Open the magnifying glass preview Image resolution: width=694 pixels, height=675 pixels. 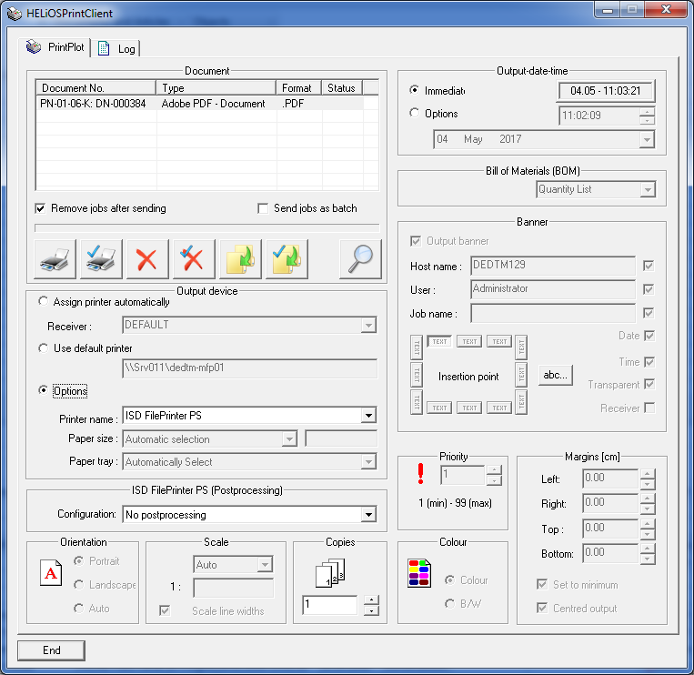click(x=360, y=259)
